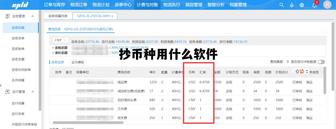
Task: Open settings gear icon in header
Action: (x=302, y=5)
